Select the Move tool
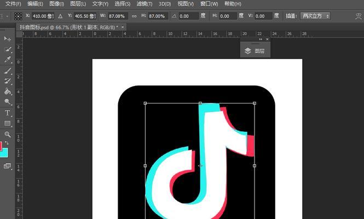This screenshot has height=219, width=364. (x=8, y=39)
